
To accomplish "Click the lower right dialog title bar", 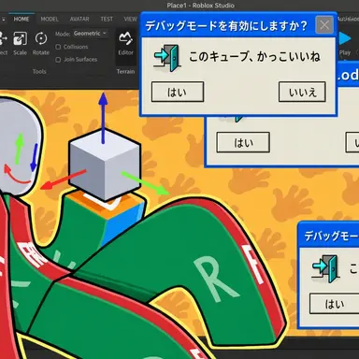I will 329,236.
